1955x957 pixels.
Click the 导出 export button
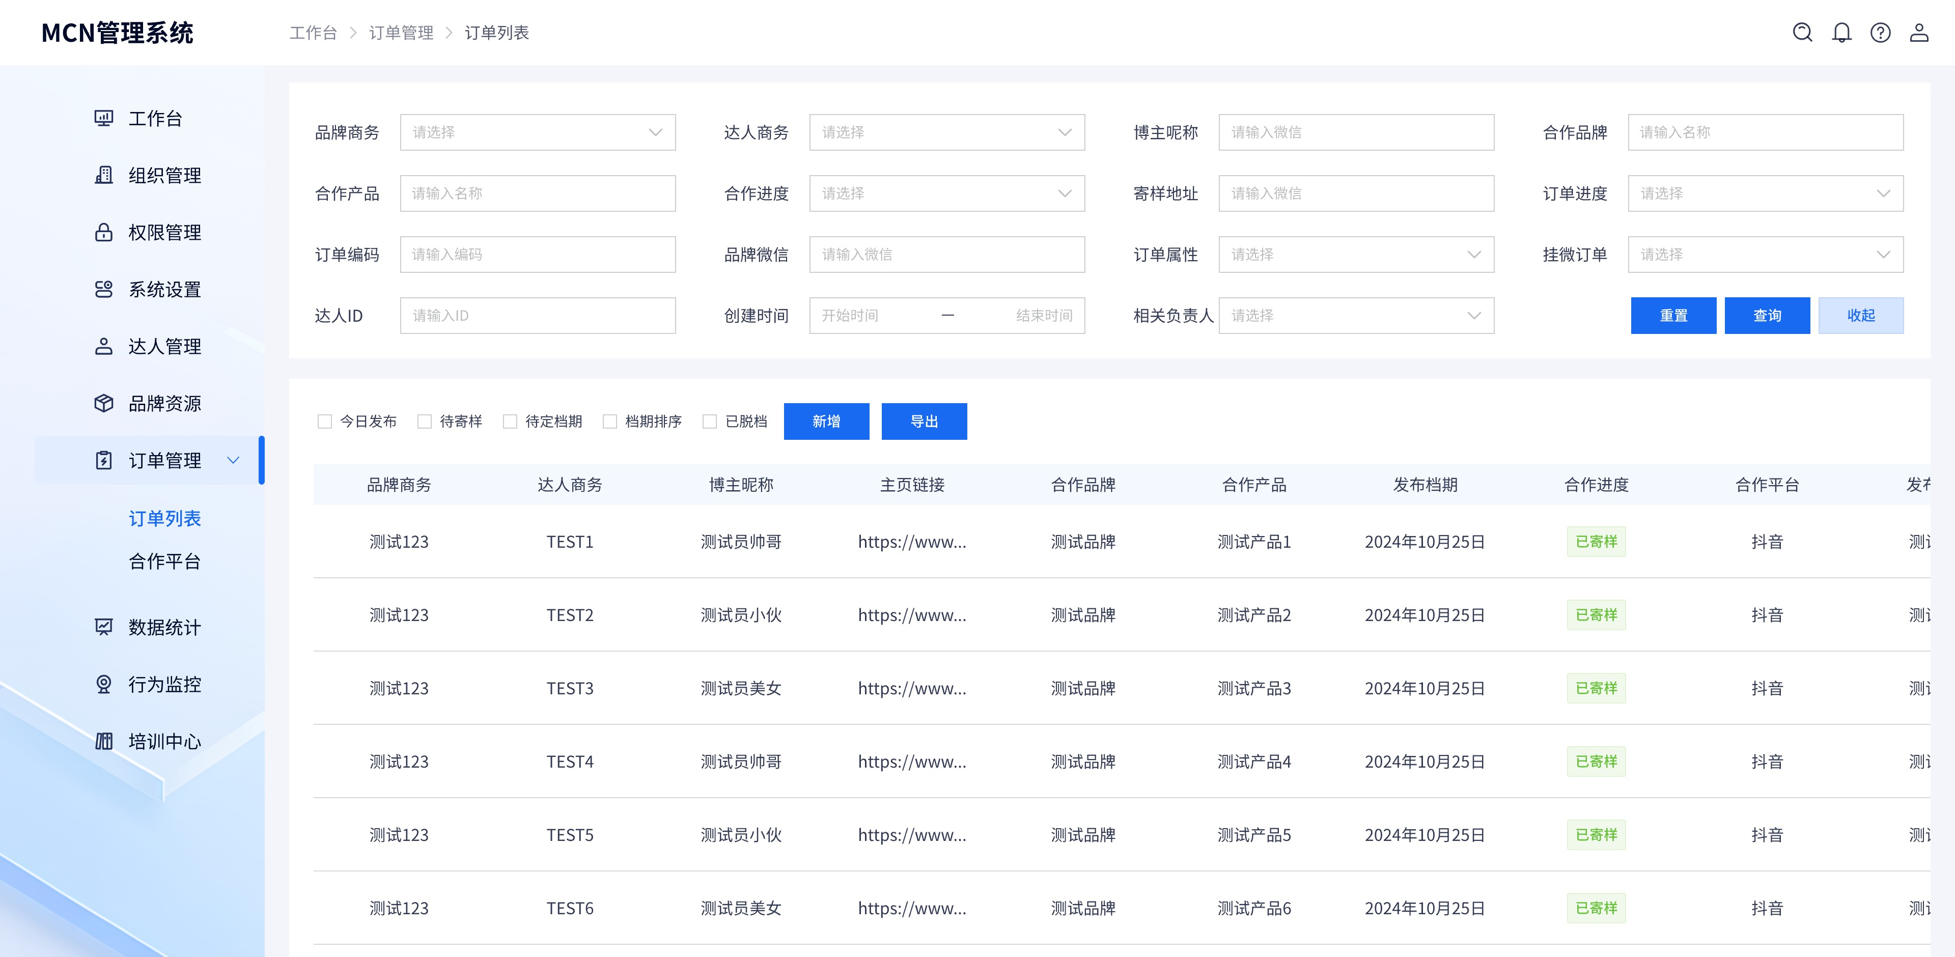point(924,421)
